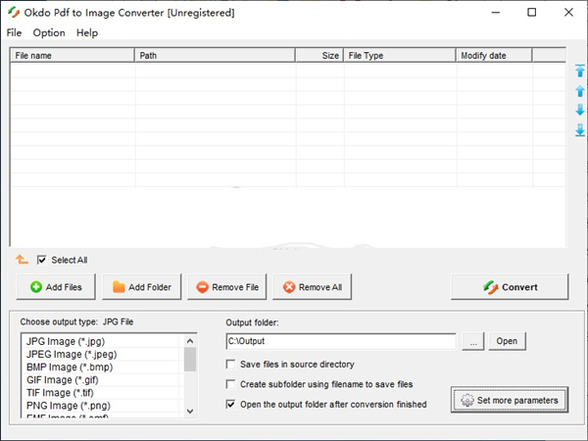Open the File menu
This screenshot has width=588, height=441.
[14, 33]
